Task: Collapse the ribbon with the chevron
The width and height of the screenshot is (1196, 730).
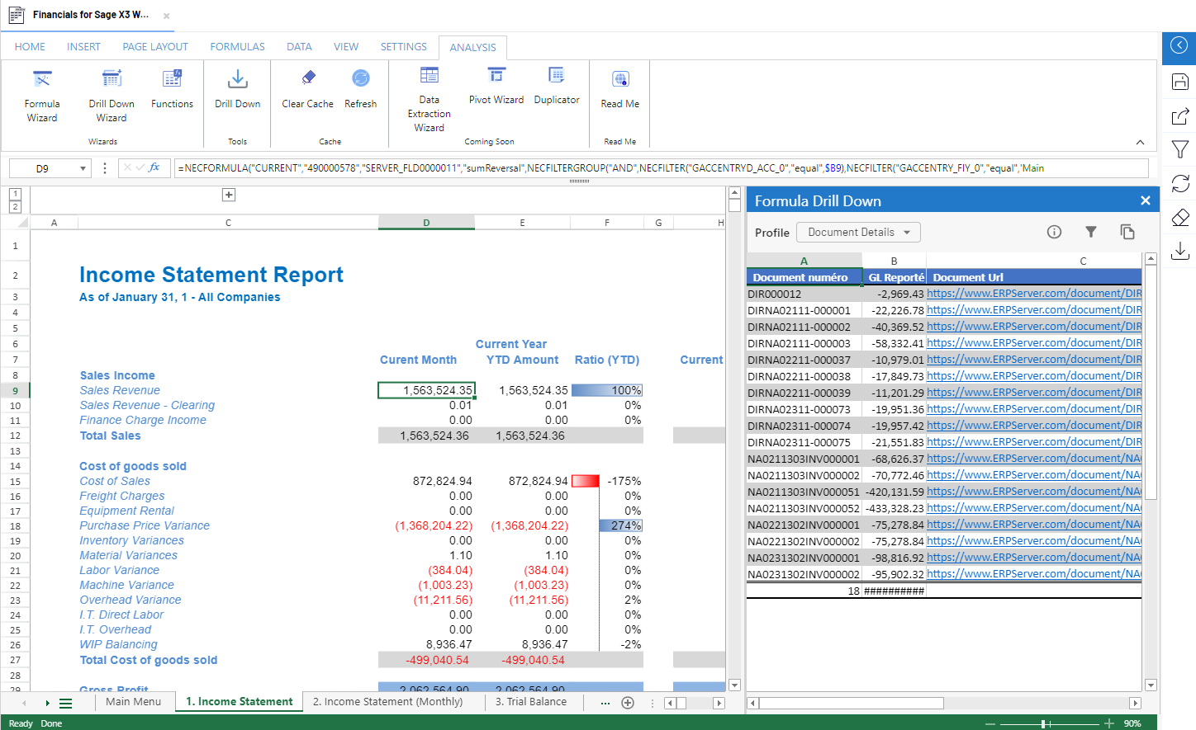Action: tap(1140, 142)
